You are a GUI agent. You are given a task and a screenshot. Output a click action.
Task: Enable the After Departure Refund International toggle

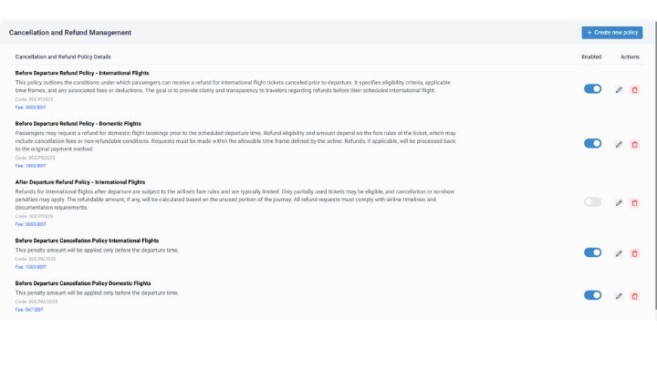pyautogui.click(x=592, y=201)
